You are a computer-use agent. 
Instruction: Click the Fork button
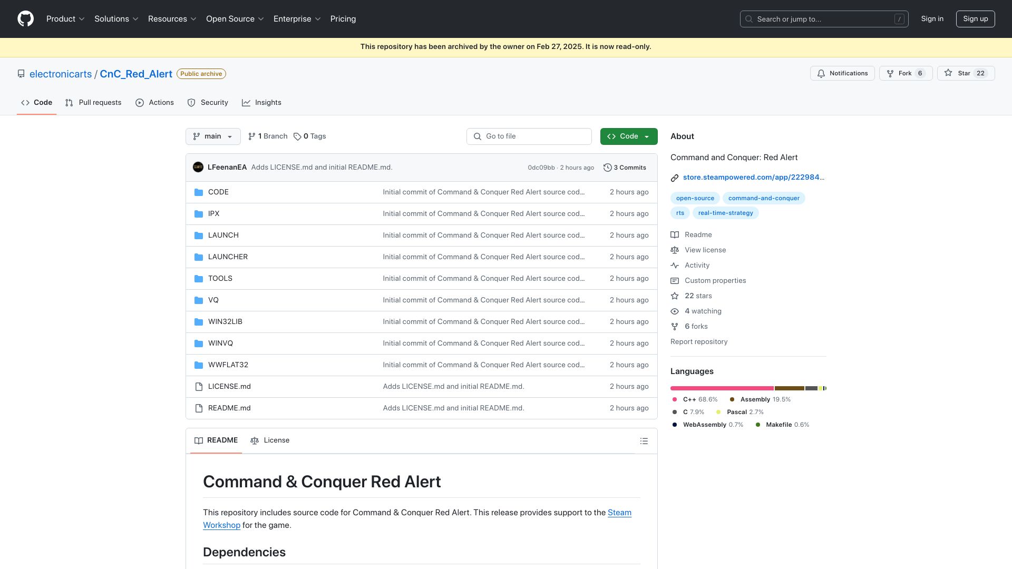point(906,73)
